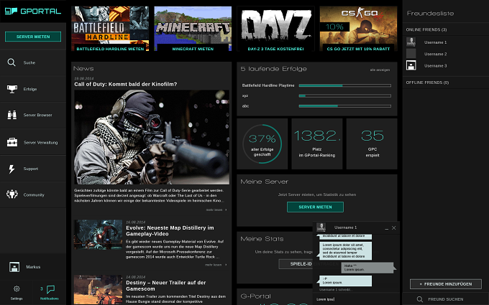Click 'mehr lesen' under Call of Duty article

(216, 210)
